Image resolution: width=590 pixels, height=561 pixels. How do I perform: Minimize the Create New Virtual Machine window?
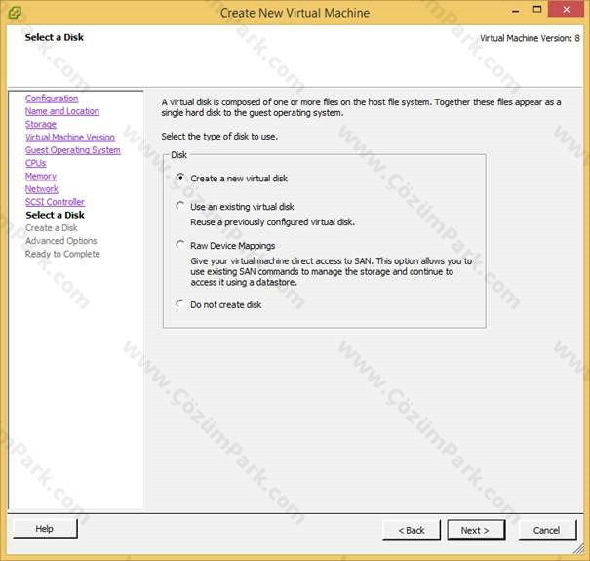coord(516,12)
